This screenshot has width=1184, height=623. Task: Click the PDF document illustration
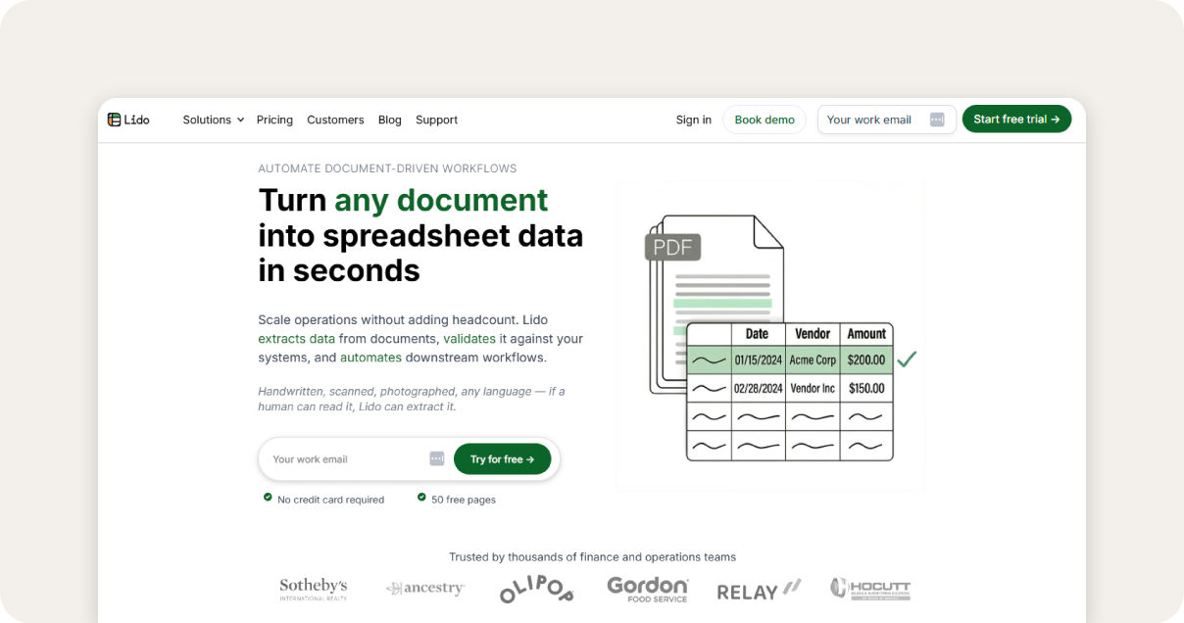(715, 304)
